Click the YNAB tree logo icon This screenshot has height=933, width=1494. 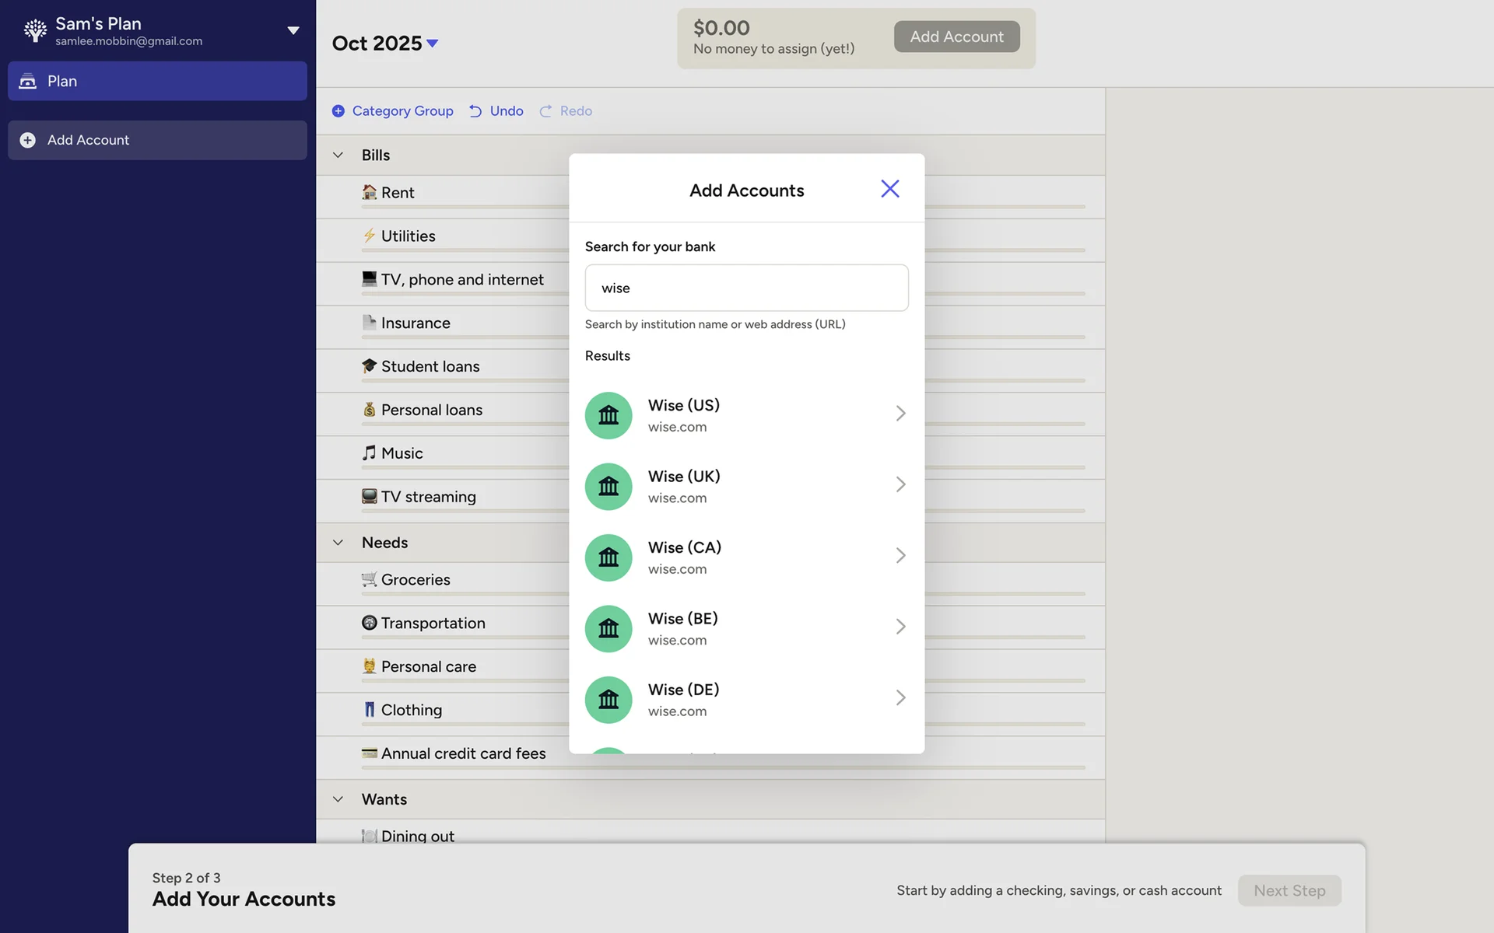[x=35, y=30]
